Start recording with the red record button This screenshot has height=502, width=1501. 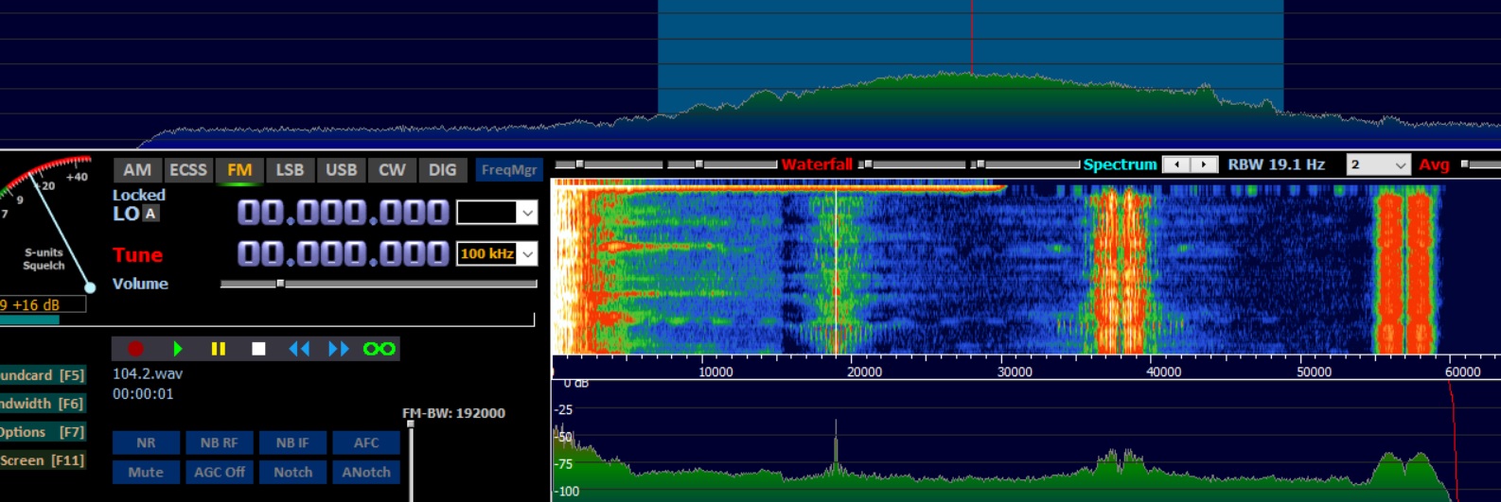click(135, 349)
